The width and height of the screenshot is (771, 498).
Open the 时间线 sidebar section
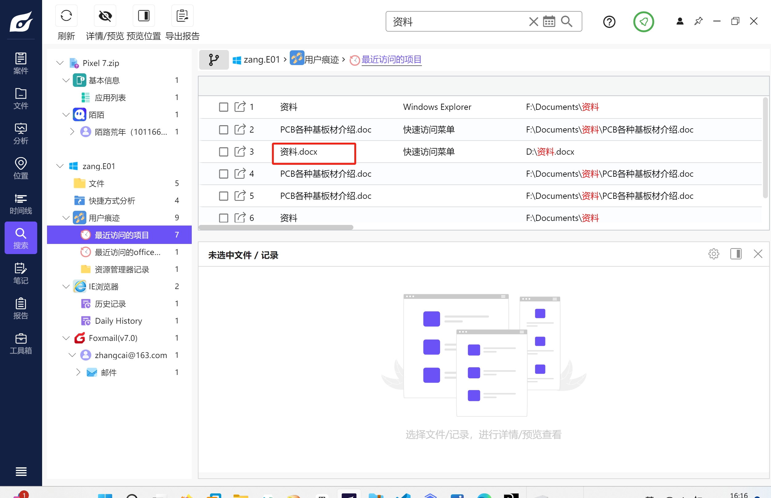21,204
